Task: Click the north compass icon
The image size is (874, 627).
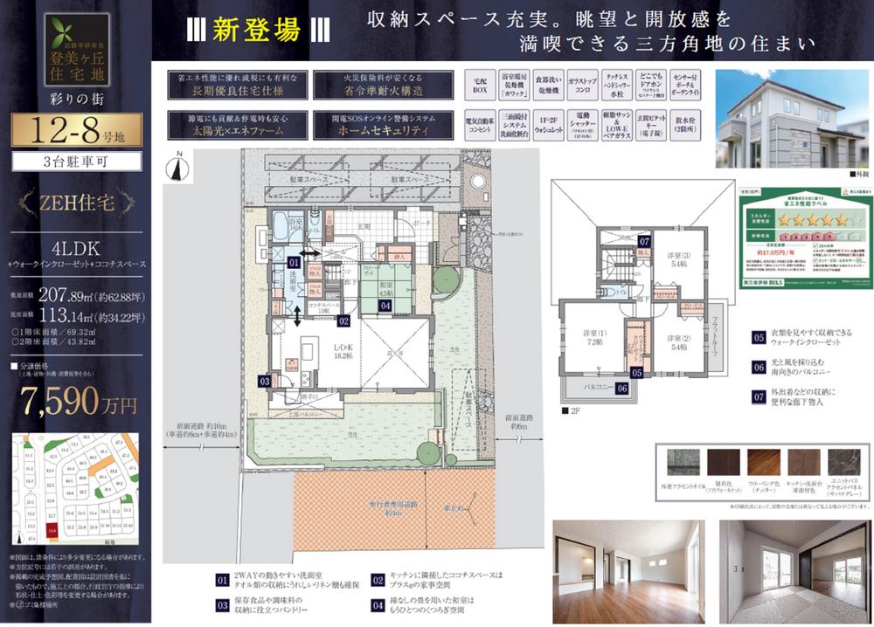Action: [177, 168]
